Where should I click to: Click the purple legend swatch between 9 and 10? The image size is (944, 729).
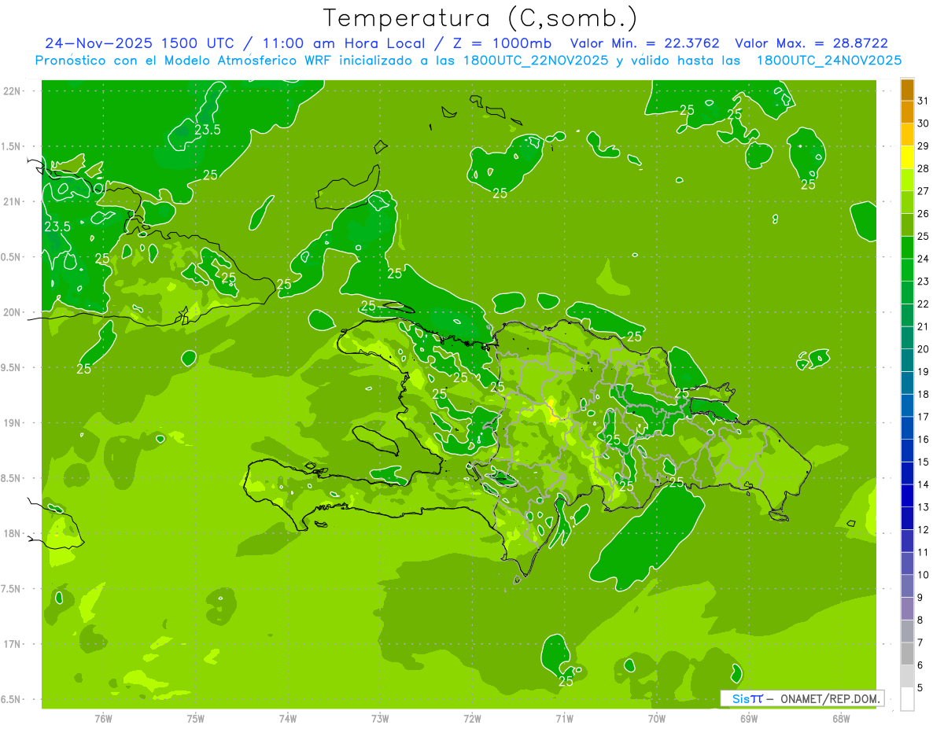(x=908, y=586)
